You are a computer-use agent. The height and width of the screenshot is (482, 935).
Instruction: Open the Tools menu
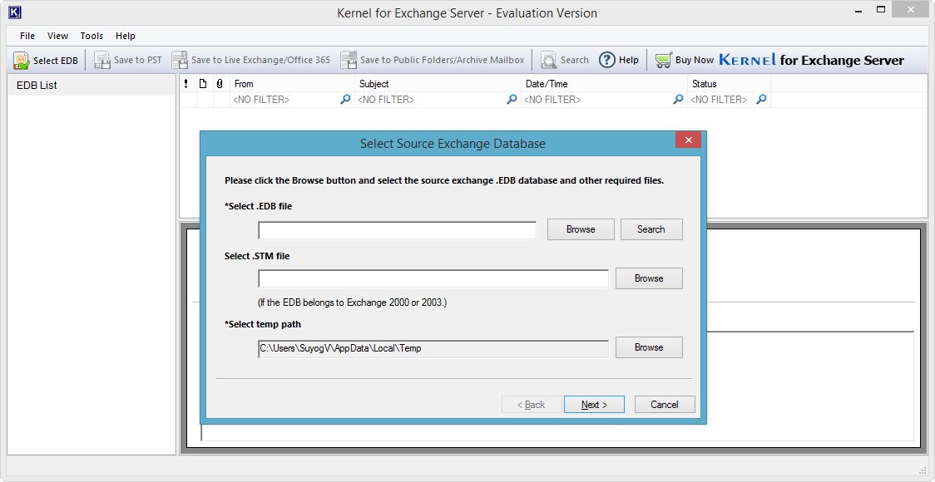tap(92, 36)
